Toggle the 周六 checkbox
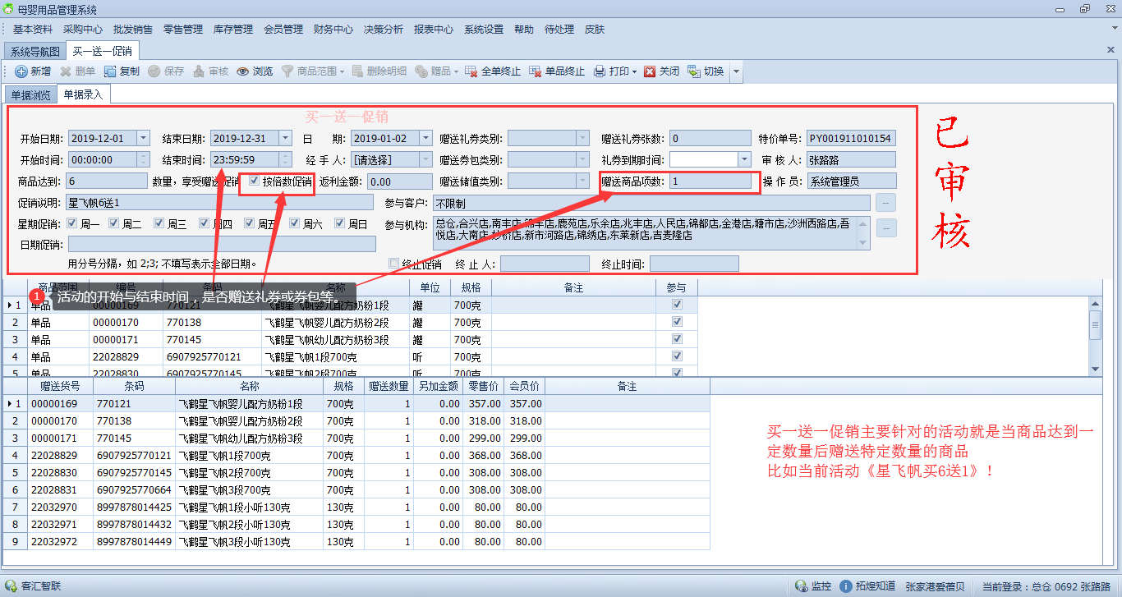1122x597 pixels. [x=295, y=223]
